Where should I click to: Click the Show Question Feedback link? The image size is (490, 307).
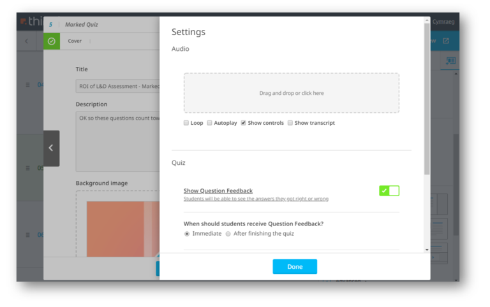pos(218,190)
